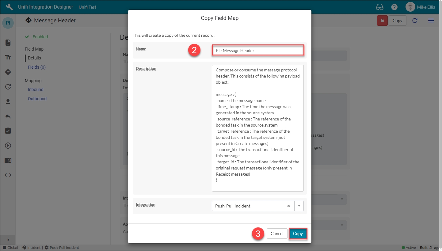Open the clipboard check icon in sidebar
The height and width of the screenshot is (251, 442).
point(8,131)
